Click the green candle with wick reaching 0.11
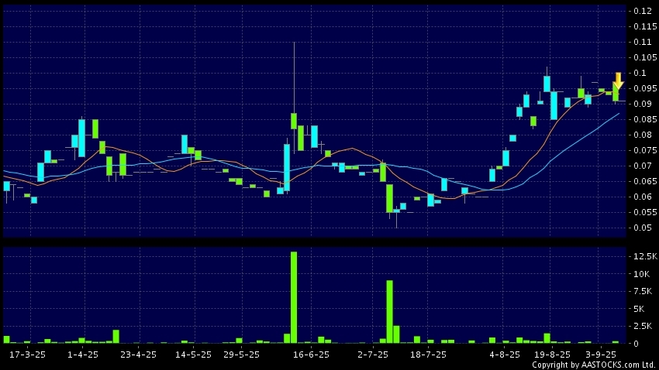659x370 pixels. click(294, 122)
